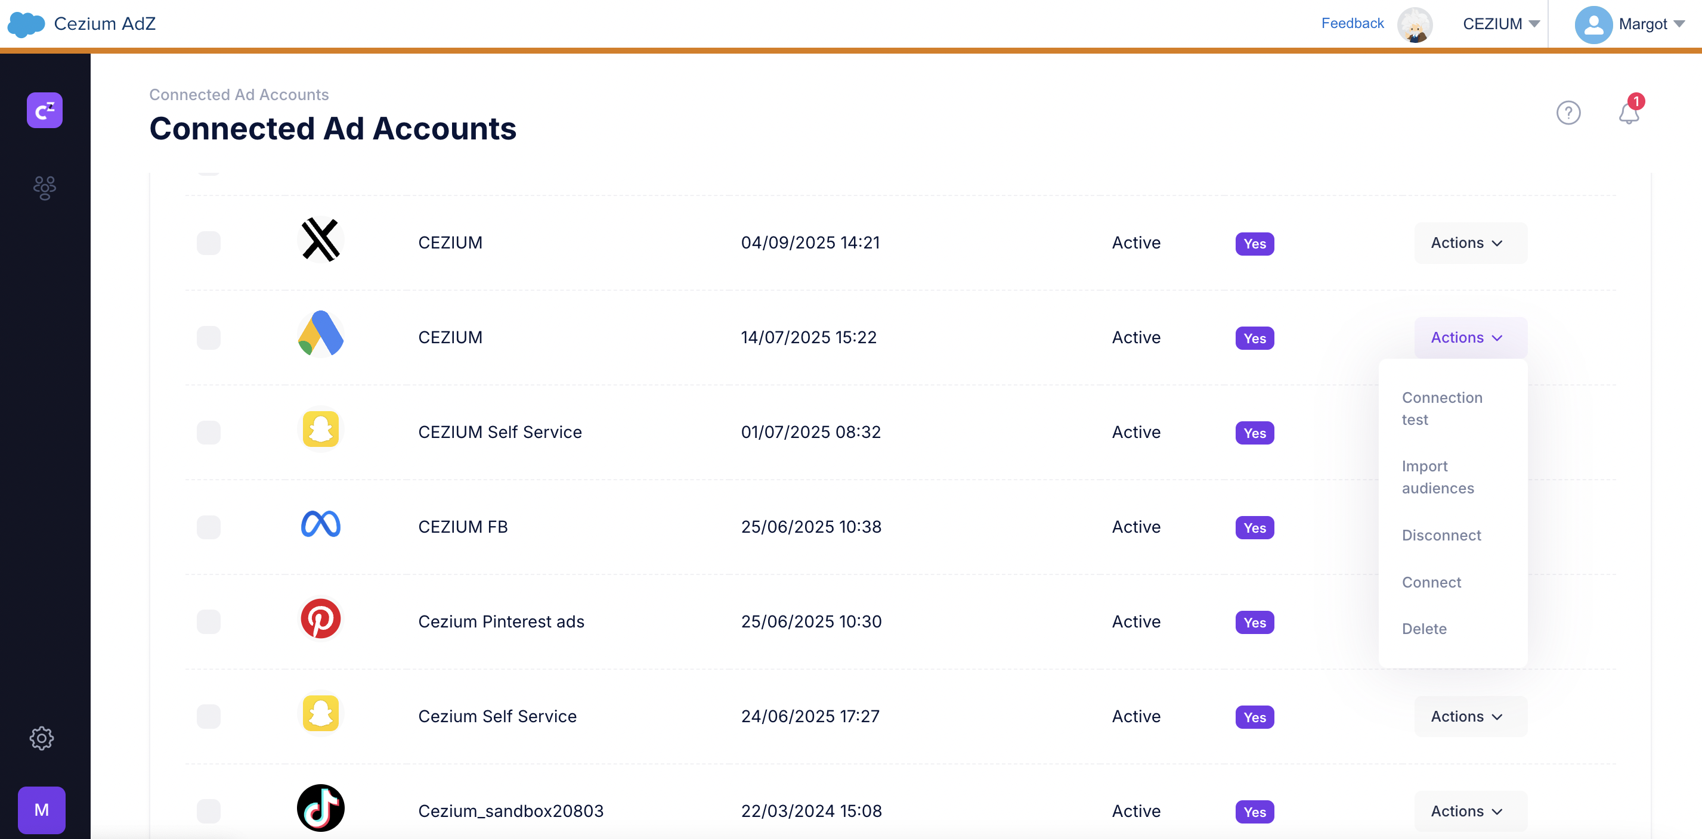Click the Pinterest account logo
The width and height of the screenshot is (1702, 839).
point(320,619)
